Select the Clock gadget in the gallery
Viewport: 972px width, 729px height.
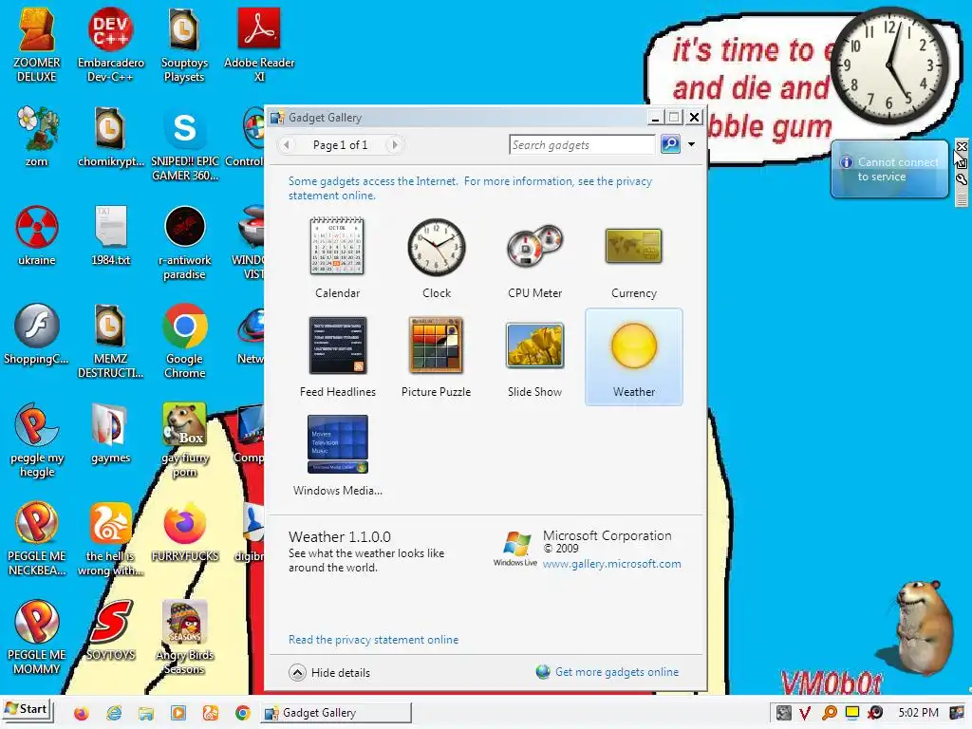point(437,258)
